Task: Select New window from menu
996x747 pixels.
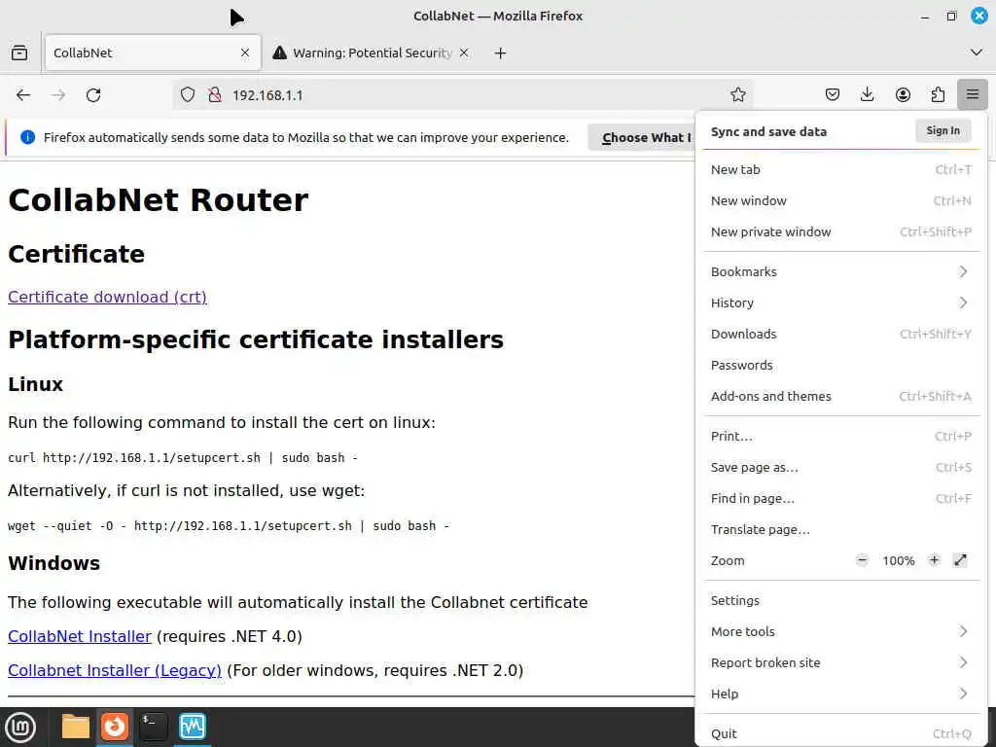Action: [841, 200]
